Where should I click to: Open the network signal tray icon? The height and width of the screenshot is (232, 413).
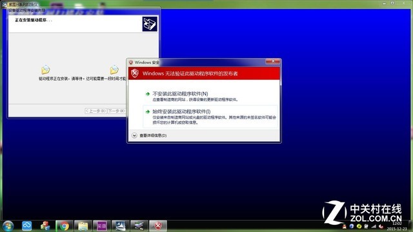(374, 226)
